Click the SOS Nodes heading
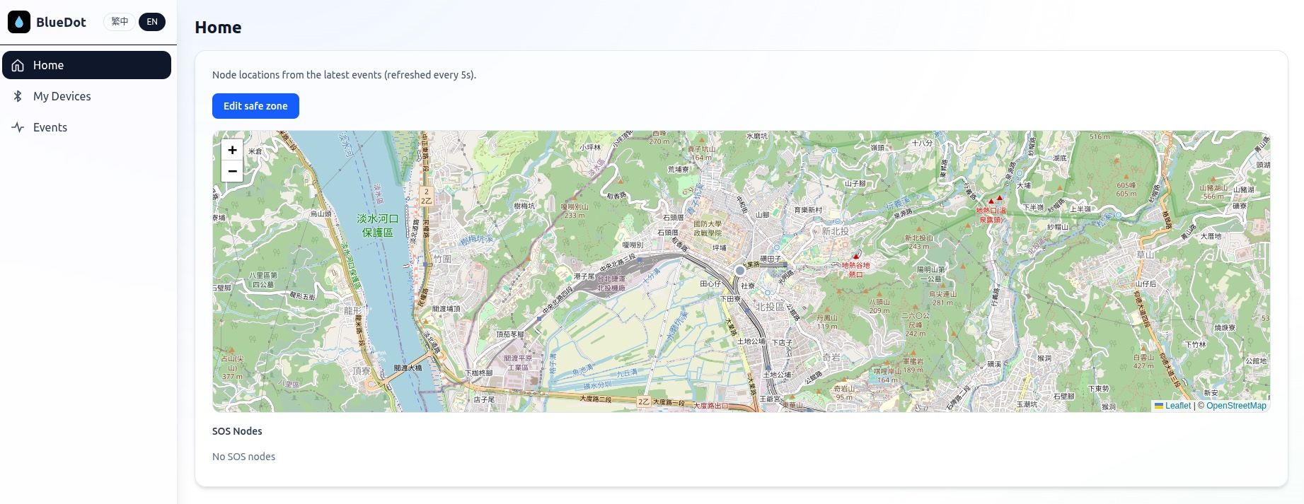The height and width of the screenshot is (504, 1304). click(237, 431)
